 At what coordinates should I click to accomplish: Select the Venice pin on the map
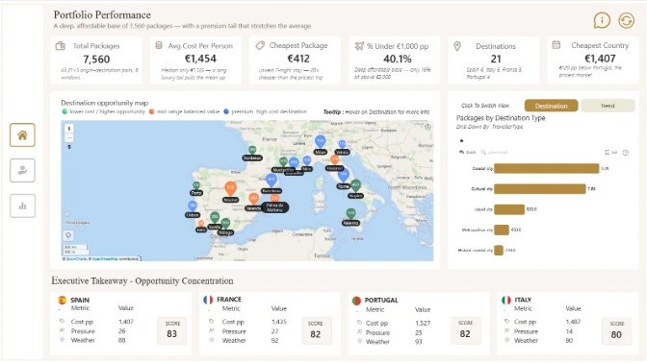(342, 144)
